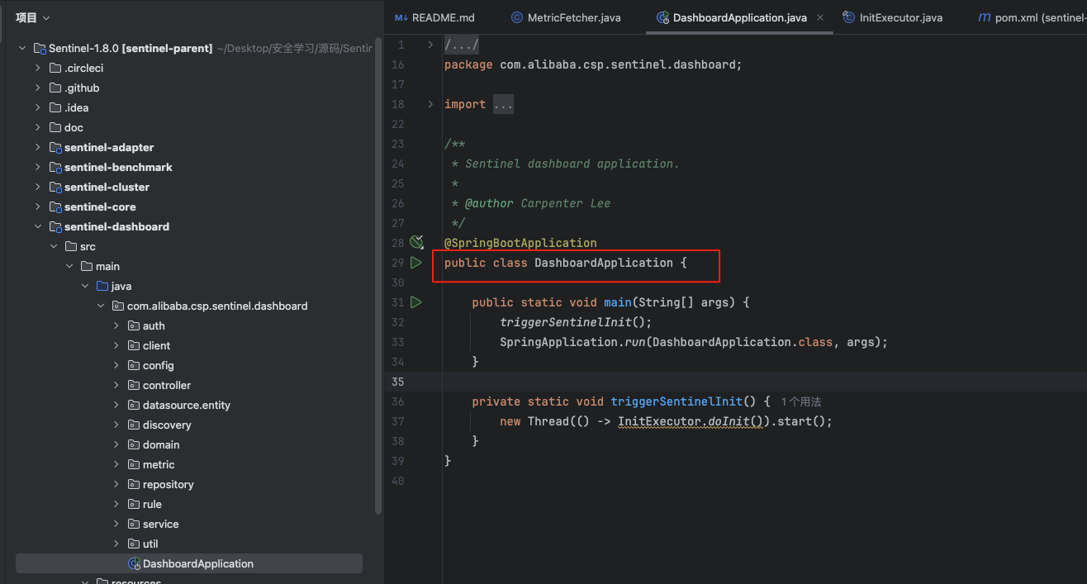Image resolution: width=1087 pixels, height=584 pixels.
Task: Click the DashboardApplication class icon in tree
Action: [134, 564]
